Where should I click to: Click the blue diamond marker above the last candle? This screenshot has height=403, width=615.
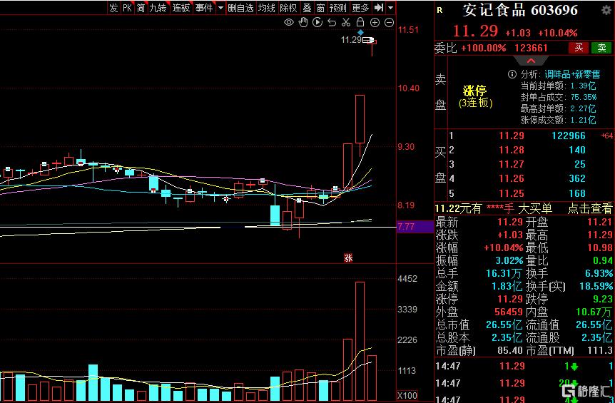[360, 33]
